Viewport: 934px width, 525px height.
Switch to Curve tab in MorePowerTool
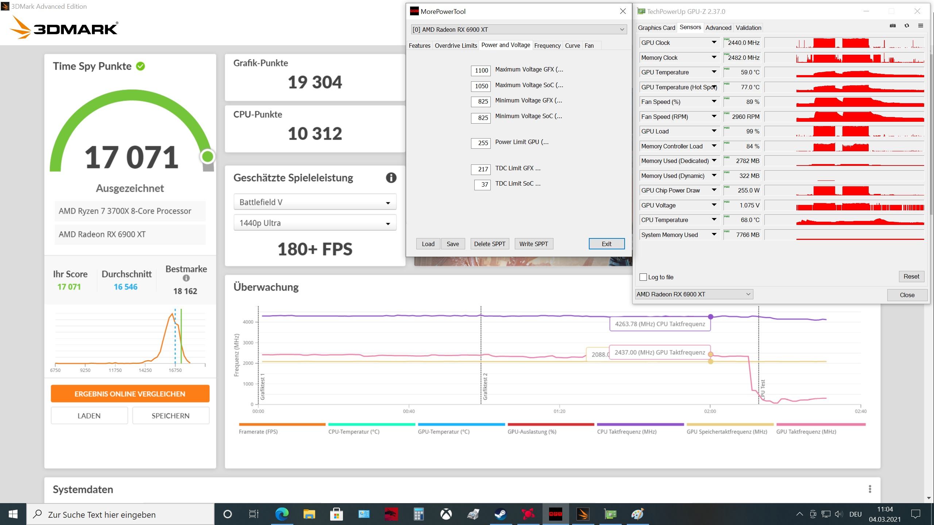pyautogui.click(x=572, y=46)
